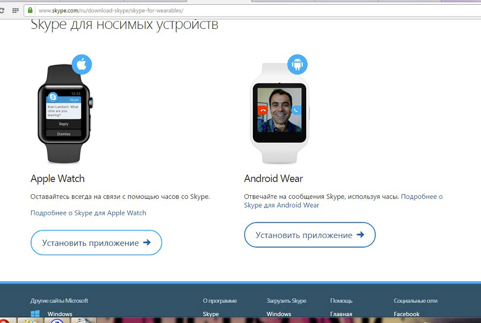Open the Skype link under "О программе"
The width and height of the screenshot is (481, 323).
click(211, 314)
